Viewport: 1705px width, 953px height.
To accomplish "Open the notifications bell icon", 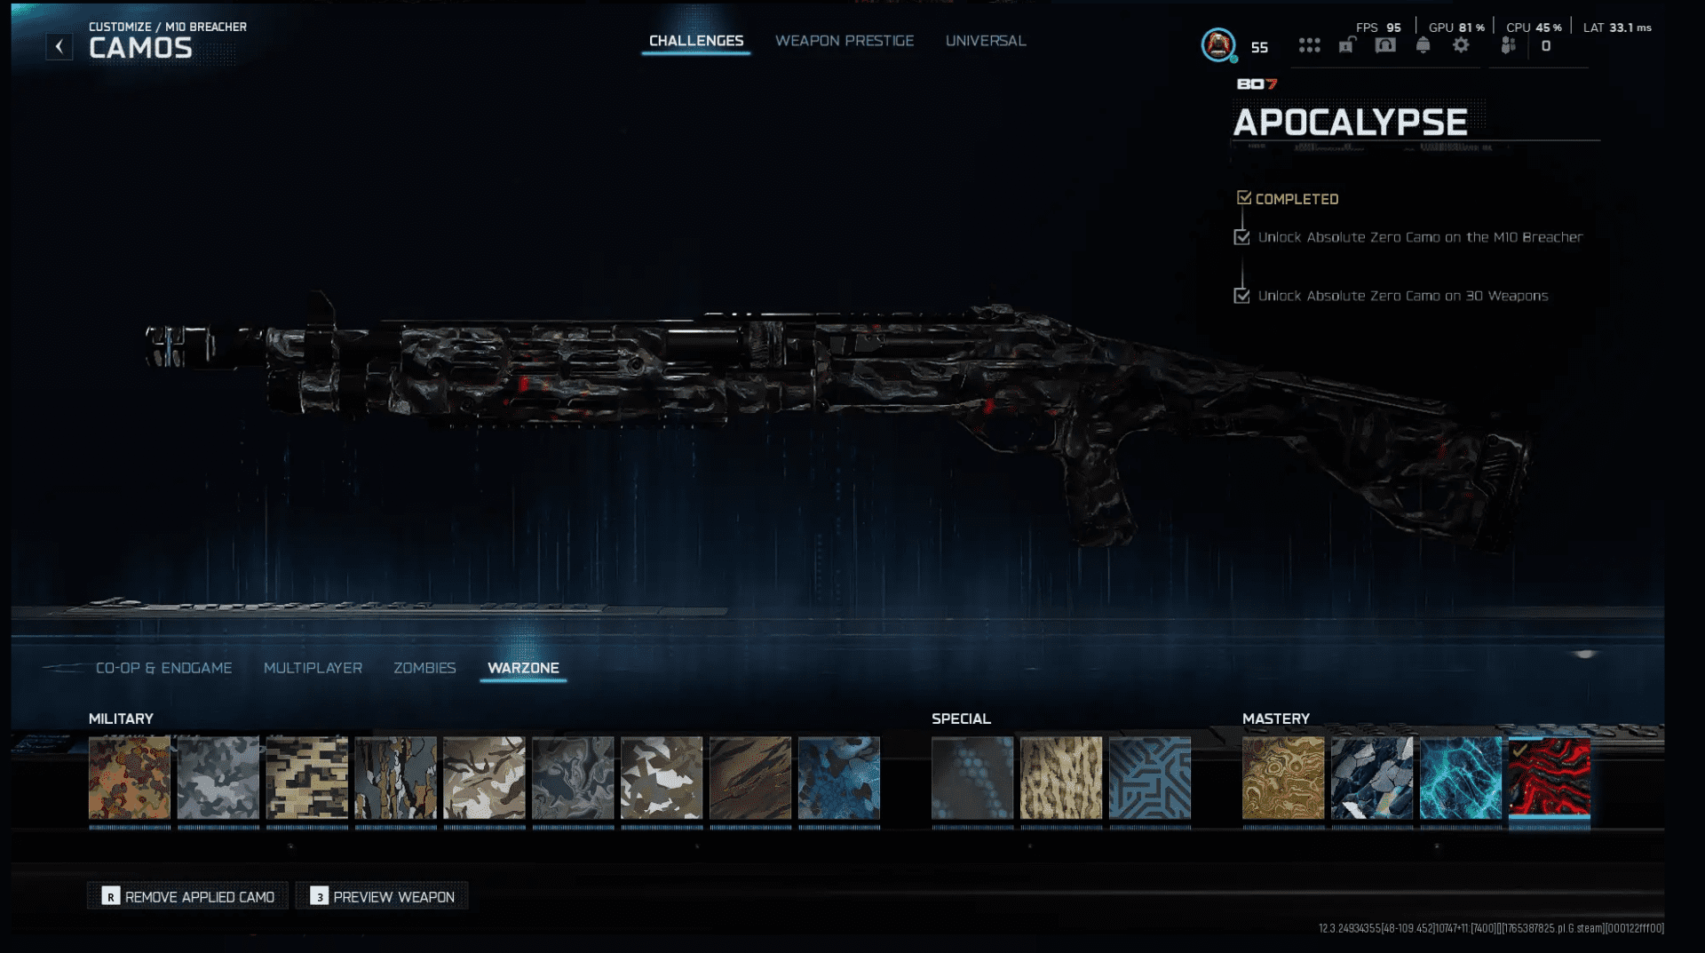I will tap(1423, 45).
